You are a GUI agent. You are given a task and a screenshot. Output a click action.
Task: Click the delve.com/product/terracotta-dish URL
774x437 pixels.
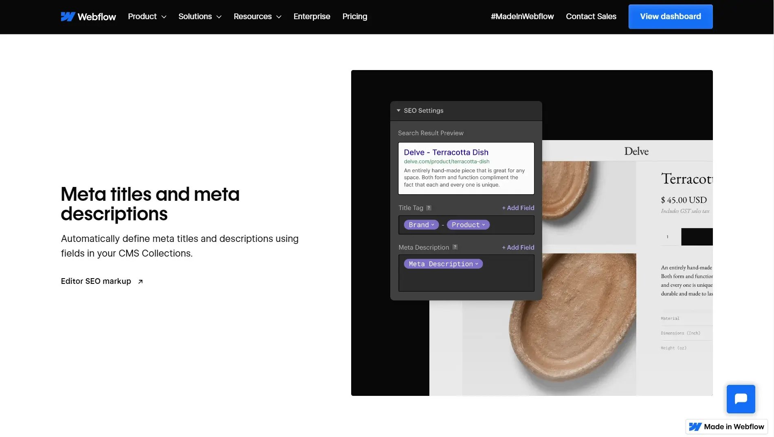click(x=446, y=162)
